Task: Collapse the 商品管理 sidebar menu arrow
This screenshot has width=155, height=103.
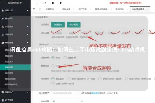Action: point(28,42)
